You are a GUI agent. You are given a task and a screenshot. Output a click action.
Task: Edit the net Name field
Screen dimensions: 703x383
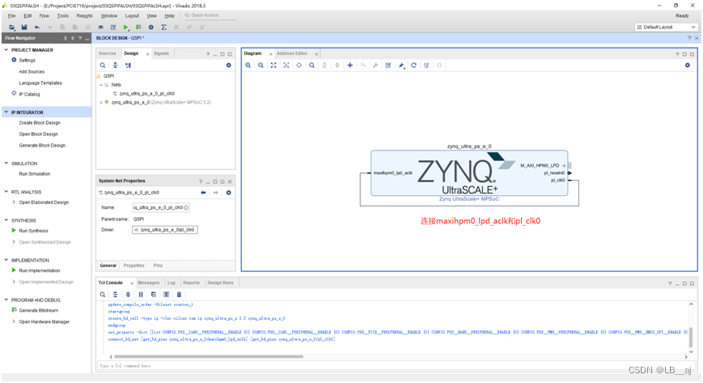pos(160,207)
